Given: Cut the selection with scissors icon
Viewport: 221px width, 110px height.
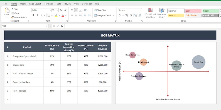Looking at the screenshot, I should click(13, 9).
